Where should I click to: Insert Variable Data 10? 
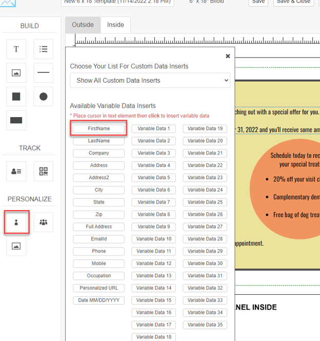coord(154,239)
